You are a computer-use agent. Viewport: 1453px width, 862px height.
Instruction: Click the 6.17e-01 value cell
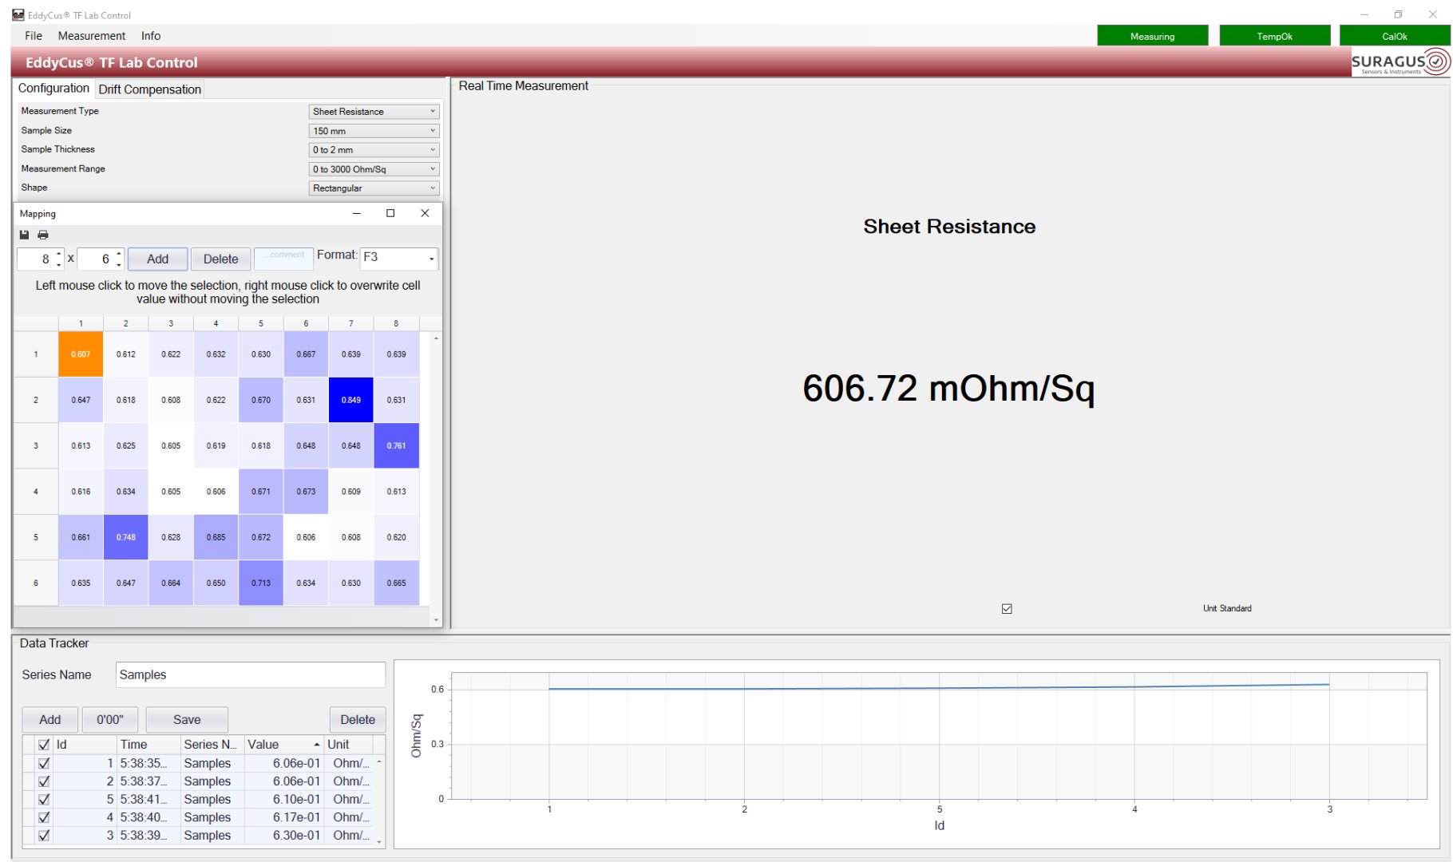point(283,817)
